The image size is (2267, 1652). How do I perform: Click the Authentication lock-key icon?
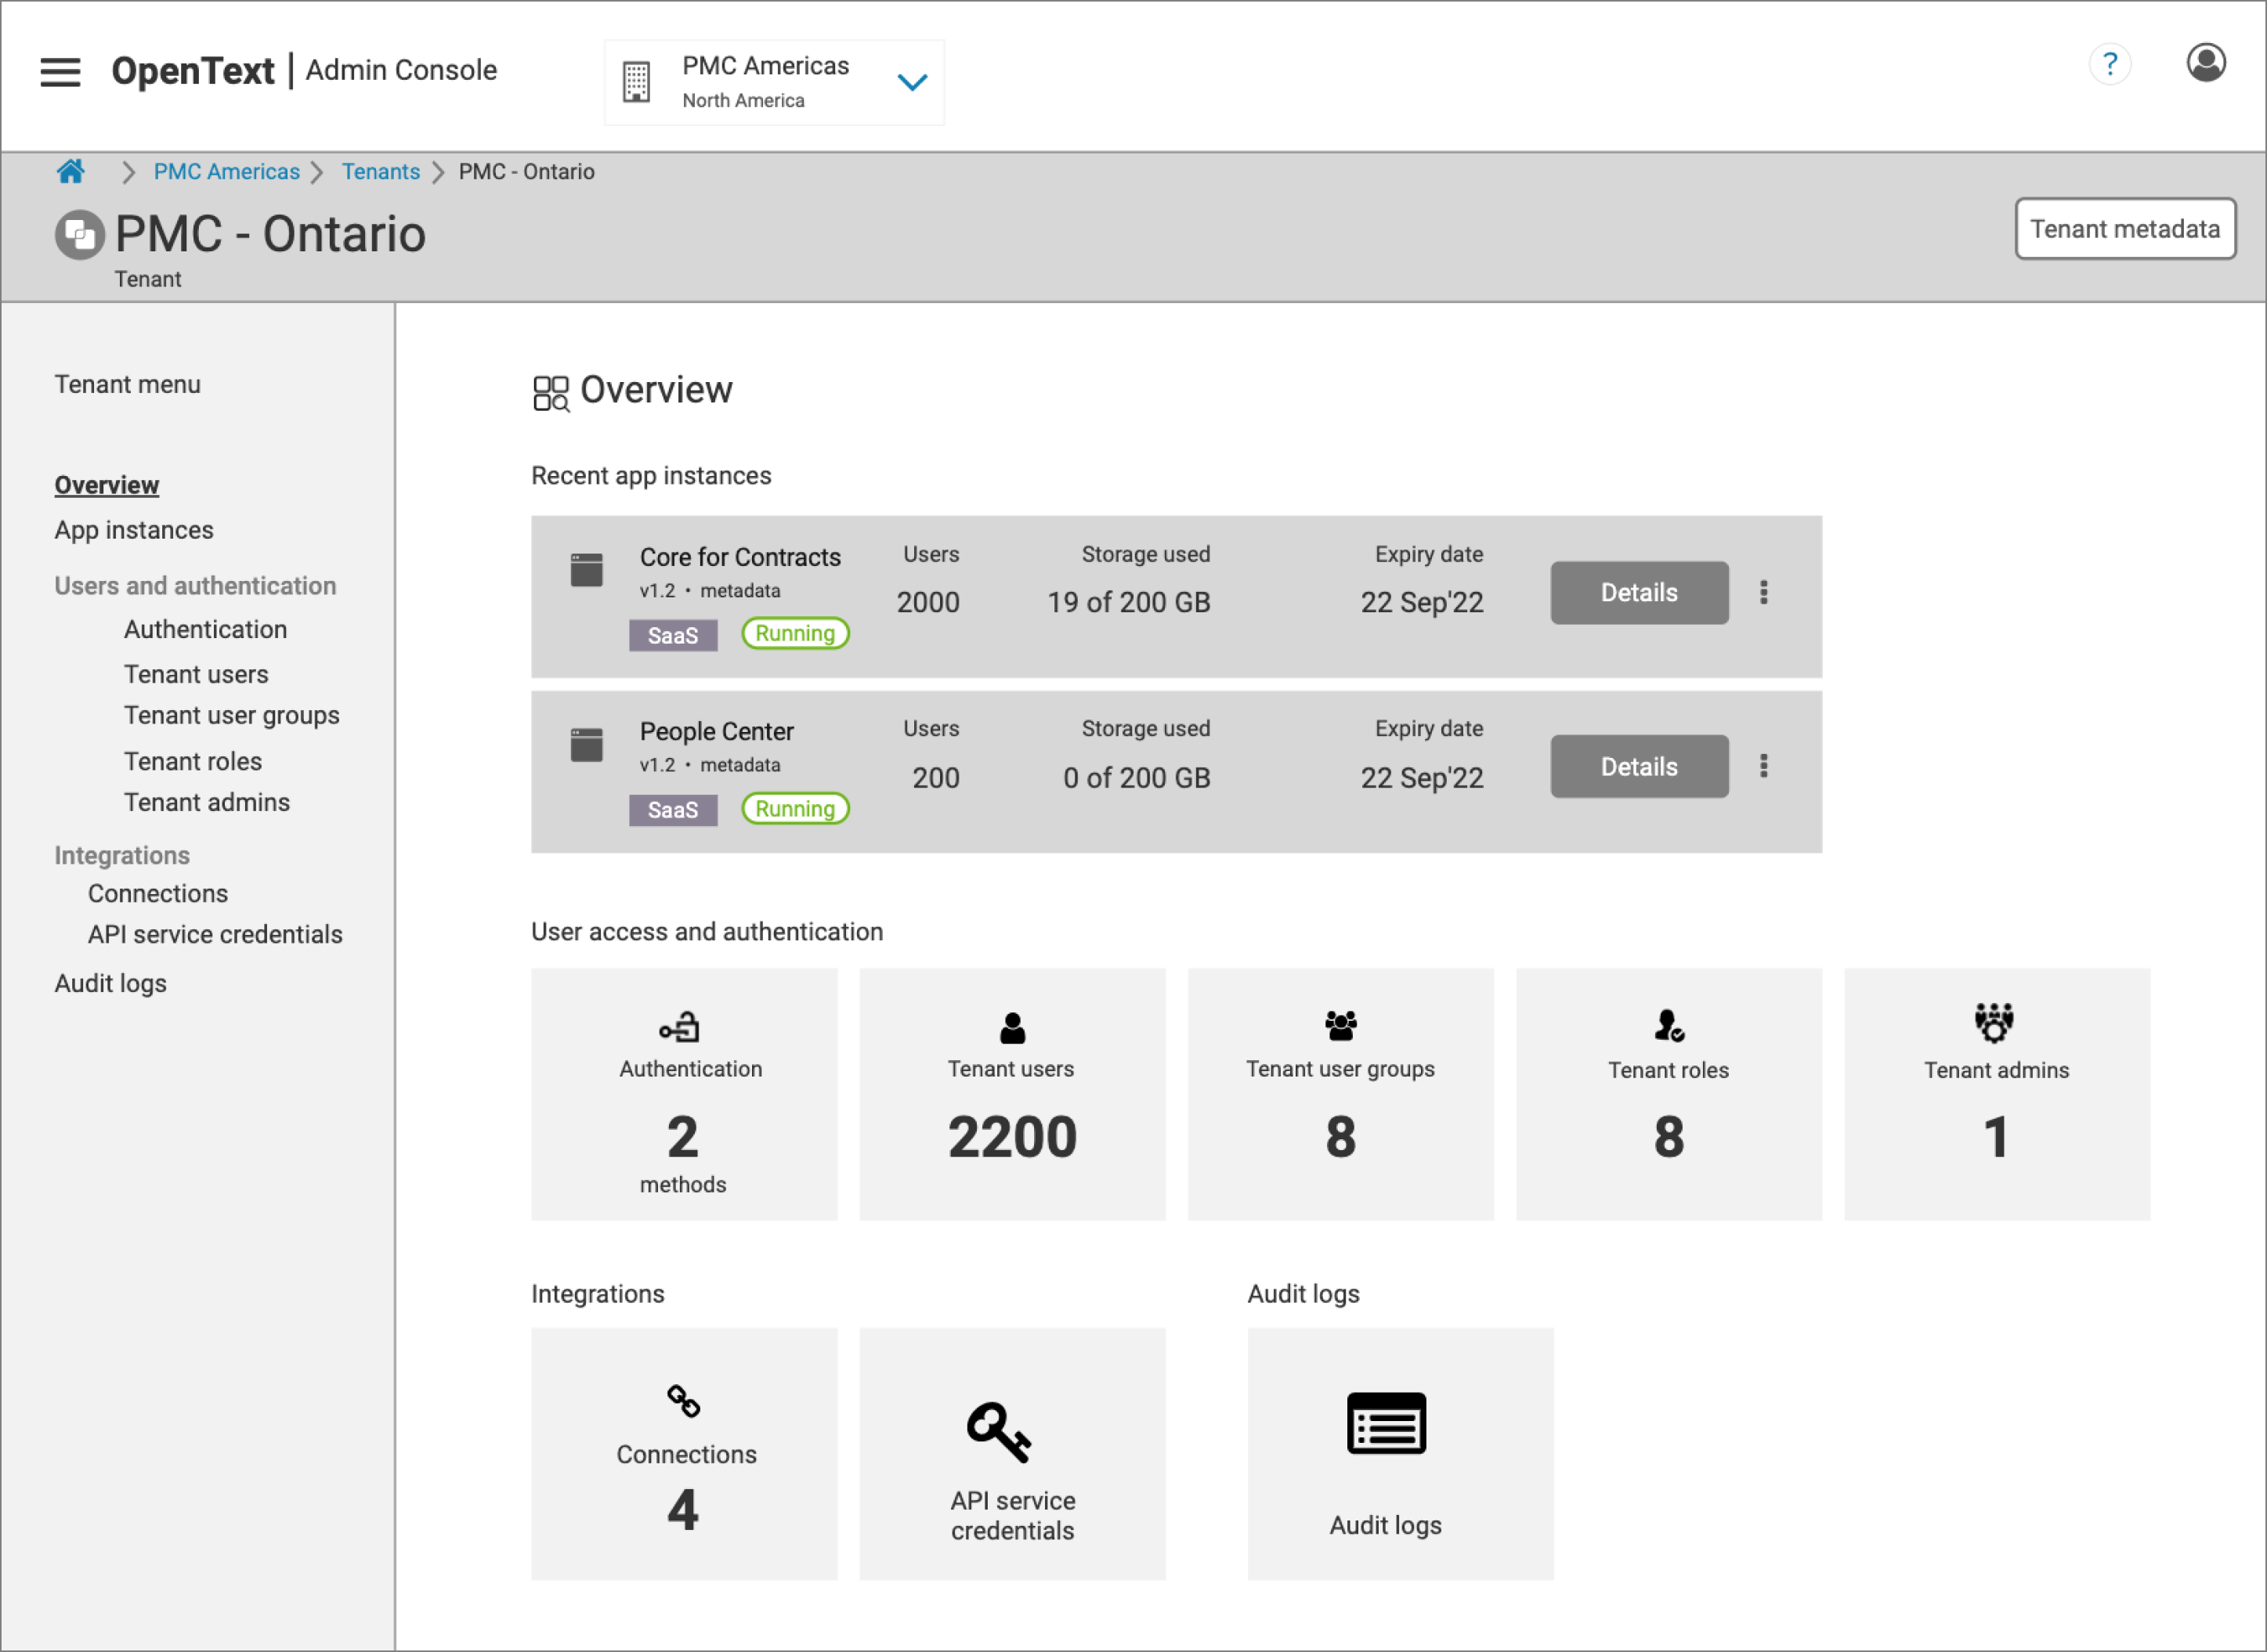[679, 1027]
